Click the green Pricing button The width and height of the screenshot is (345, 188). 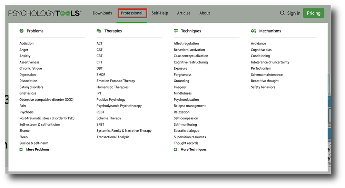point(314,13)
